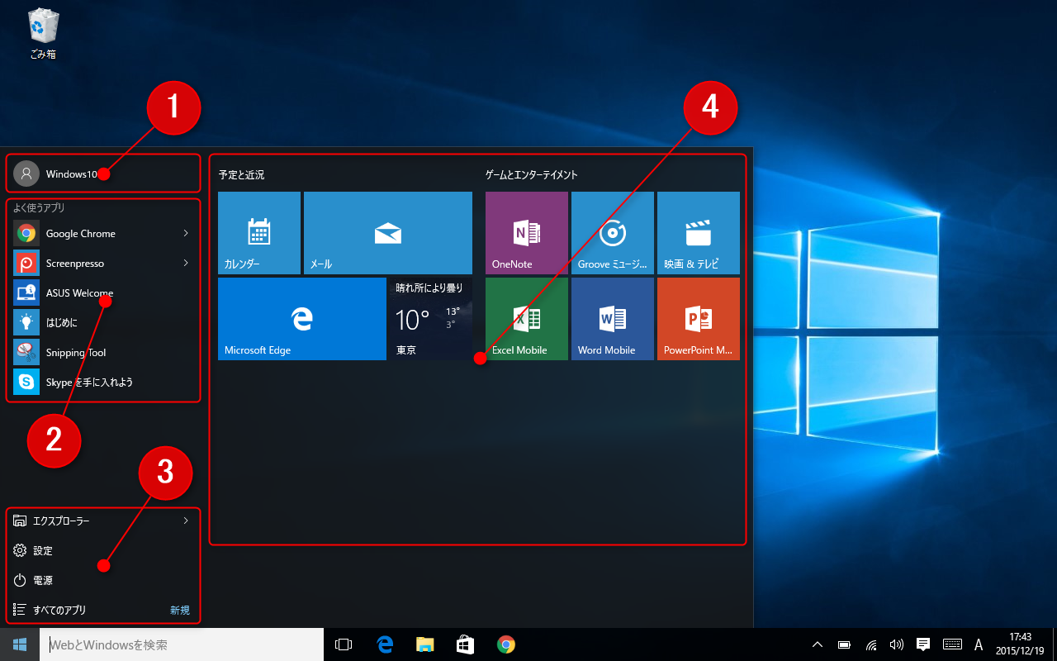Open File Explorer from taskbar
1057x661 pixels.
point(424,644)
